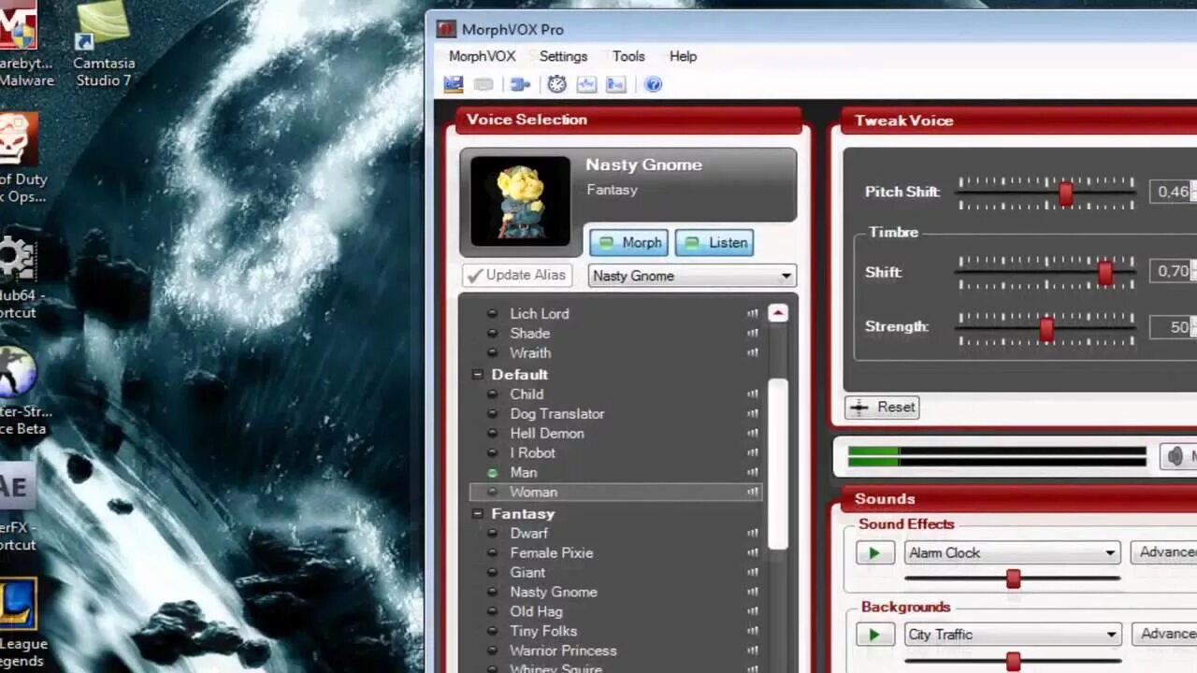
Task: Click the green indicator dot beside Man
Action: click(493, 473)
